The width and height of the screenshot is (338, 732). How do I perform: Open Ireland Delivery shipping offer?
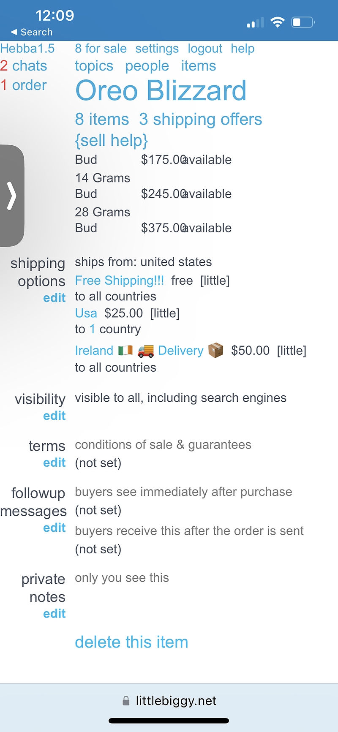[149, 351]
